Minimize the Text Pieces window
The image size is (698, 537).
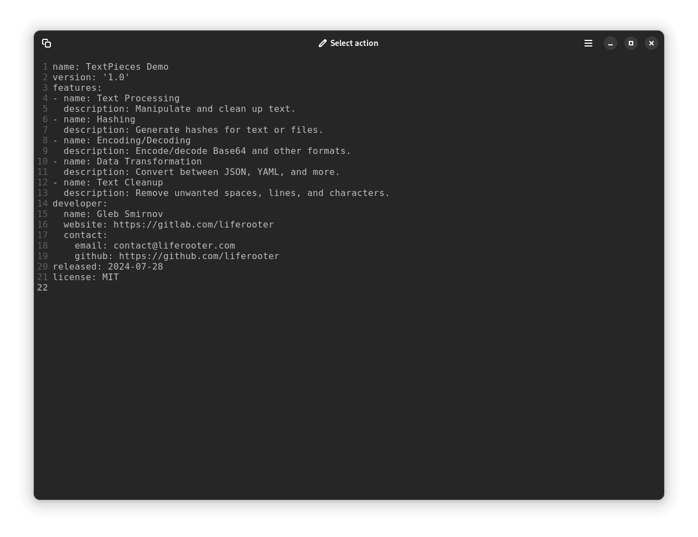611,43
